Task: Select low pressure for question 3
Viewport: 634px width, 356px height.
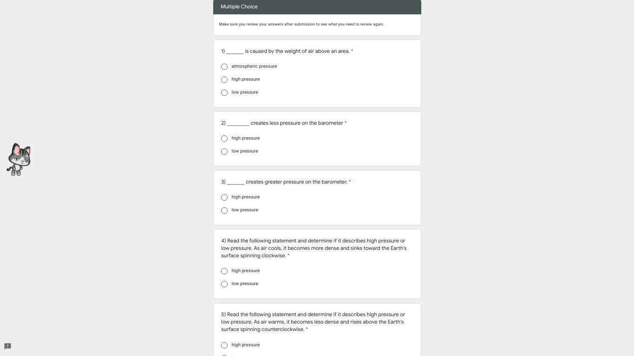Action: tap(224, 210)
